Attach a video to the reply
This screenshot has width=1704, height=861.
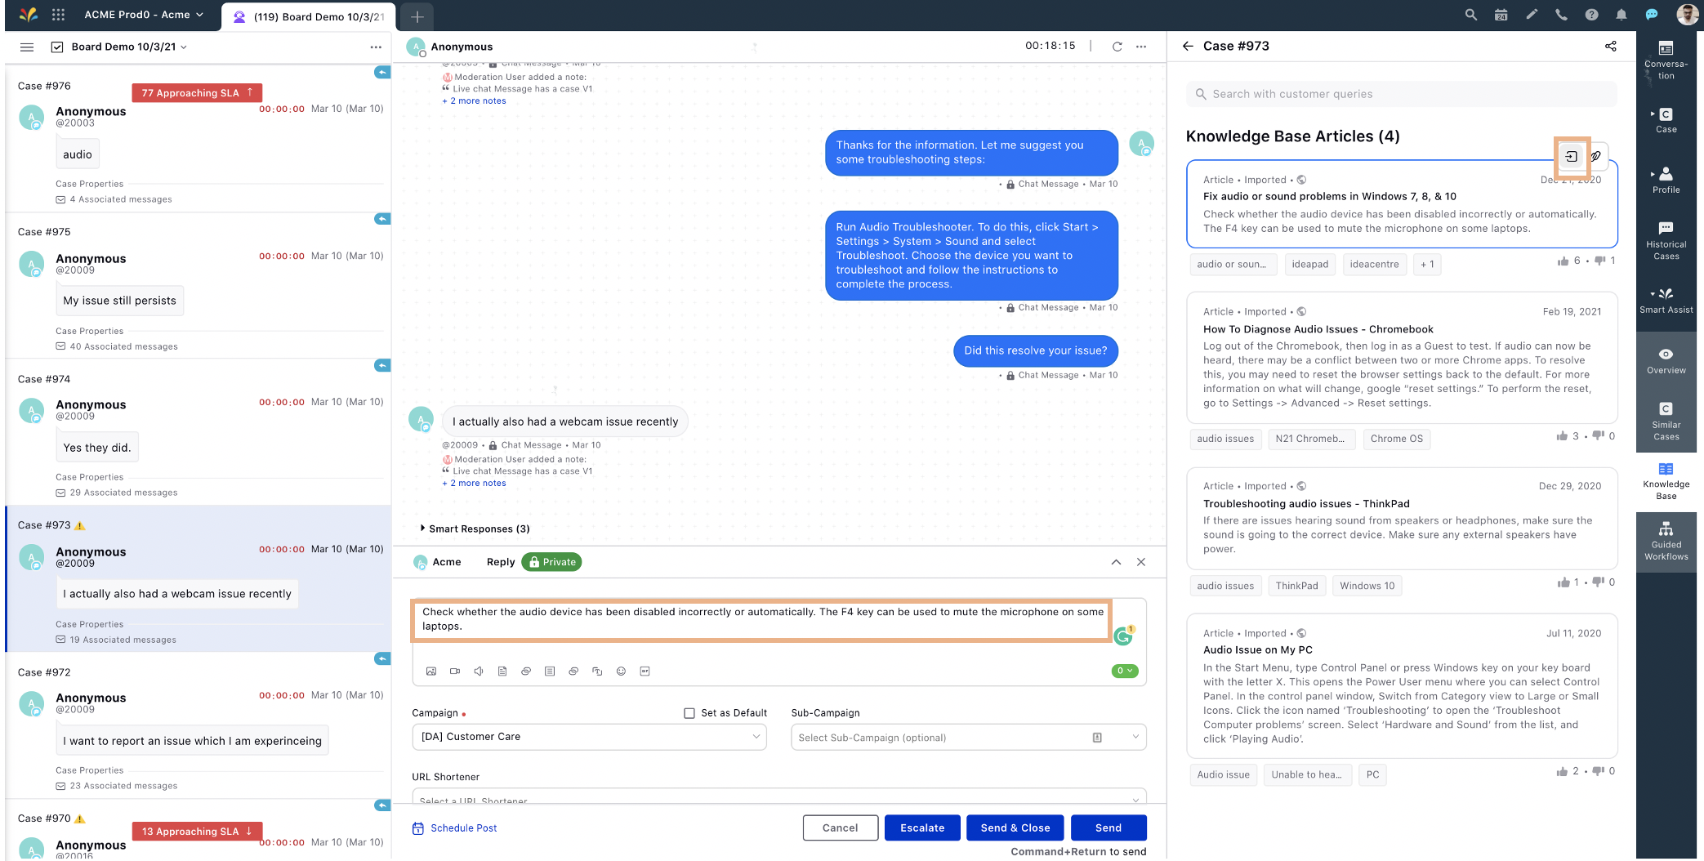click(x=455, y=671)
